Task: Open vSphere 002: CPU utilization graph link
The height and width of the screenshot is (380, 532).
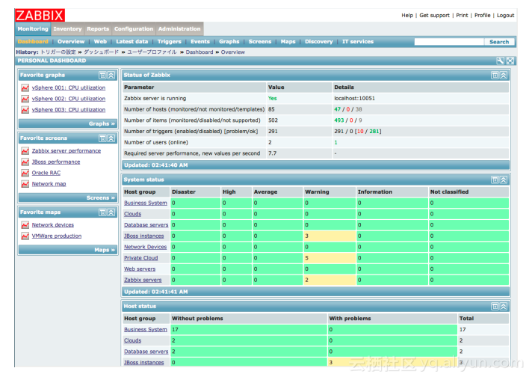Action: (69, 99)
